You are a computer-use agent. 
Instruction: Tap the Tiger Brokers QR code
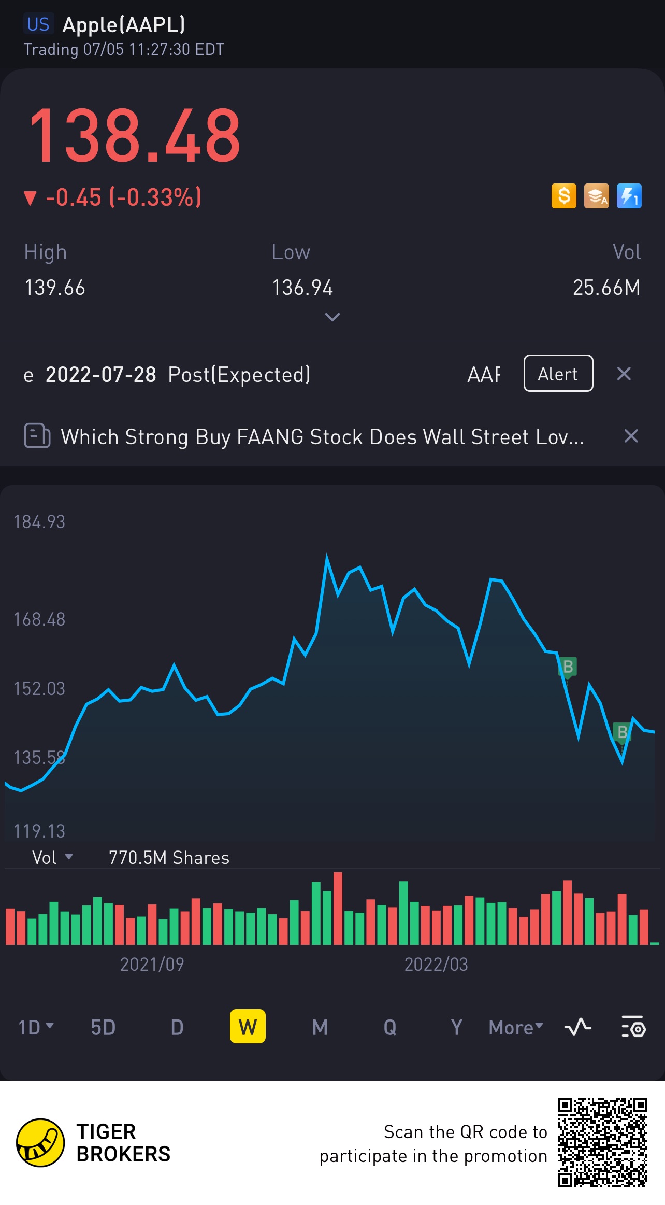coord(602,1142)
